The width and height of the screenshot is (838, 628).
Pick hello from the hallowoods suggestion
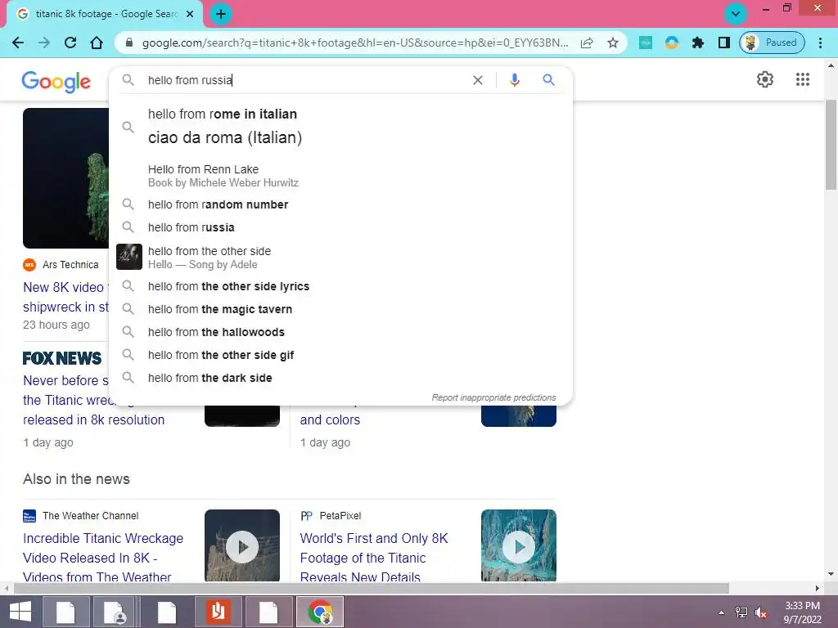[341, 332]
